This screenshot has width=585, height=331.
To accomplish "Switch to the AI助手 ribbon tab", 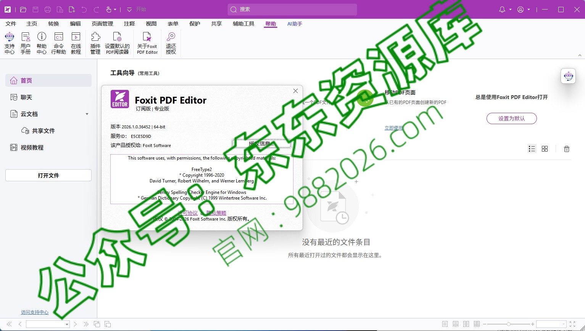I will (x=294, y=24).
